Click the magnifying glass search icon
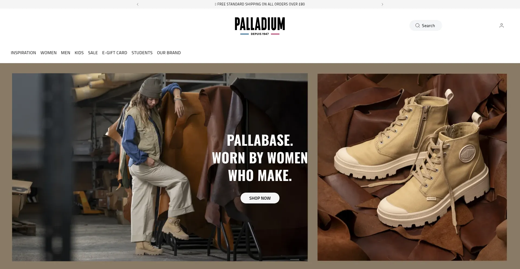 418,25
